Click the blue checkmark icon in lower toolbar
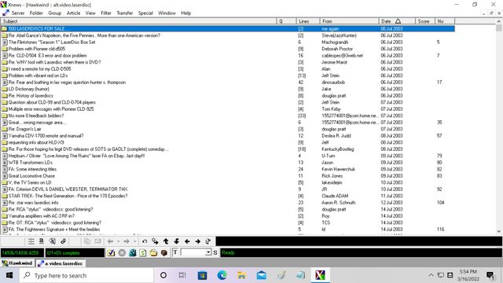Viewport: 503px width, 283px height. [x=111, y=253]
